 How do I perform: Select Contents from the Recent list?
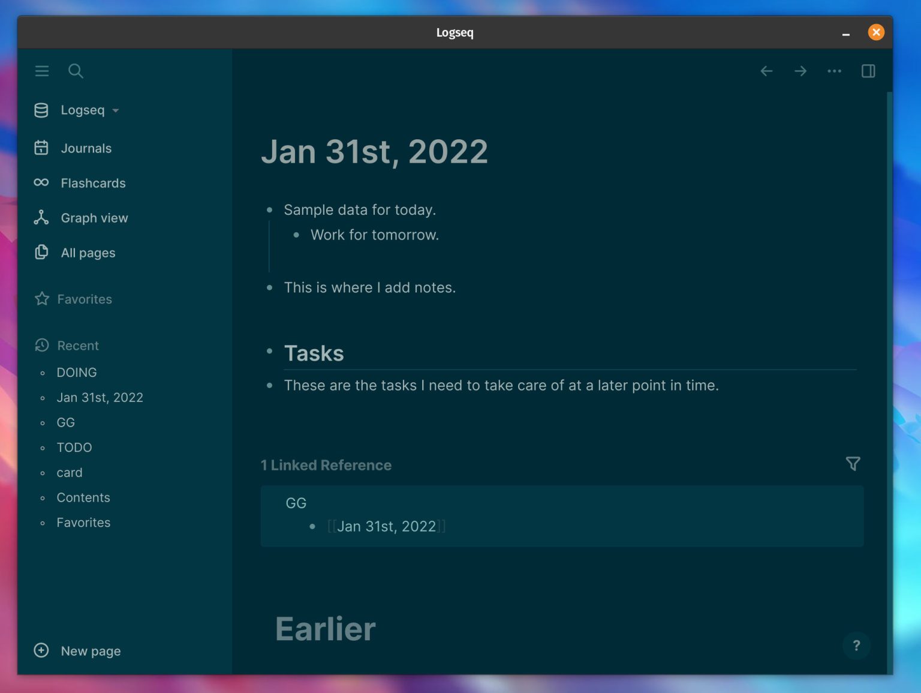83,497
